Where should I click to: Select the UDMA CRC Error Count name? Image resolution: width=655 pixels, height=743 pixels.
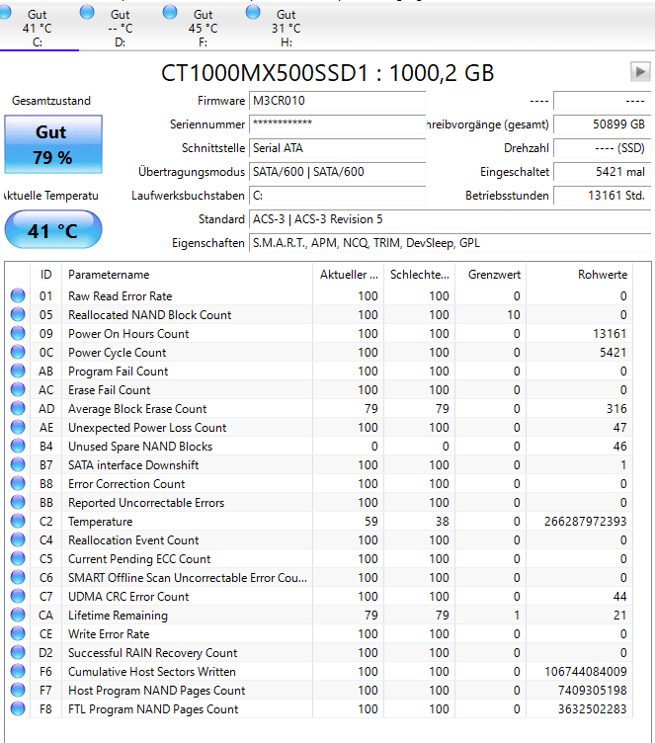coord(128,597)
